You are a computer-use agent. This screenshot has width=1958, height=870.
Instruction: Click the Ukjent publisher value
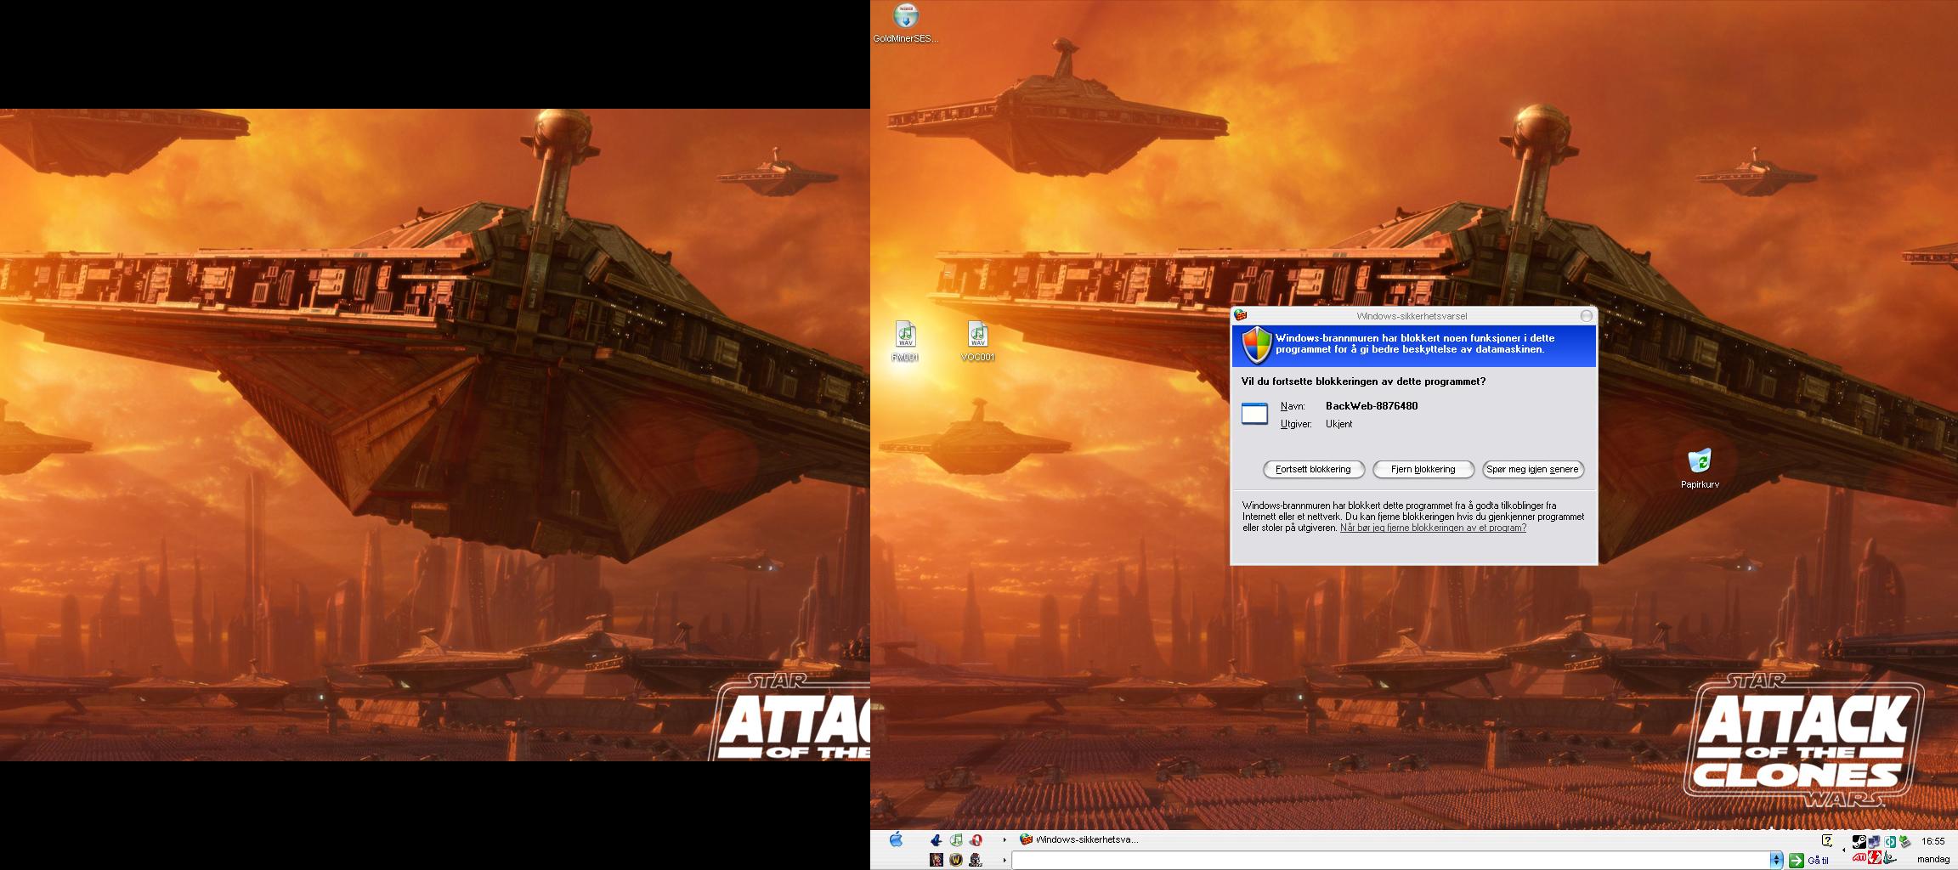point(1338,424)
